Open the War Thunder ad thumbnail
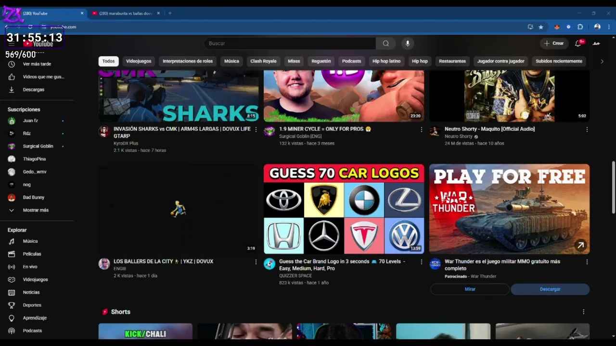The image size is (616, 346). pos(509,209)
